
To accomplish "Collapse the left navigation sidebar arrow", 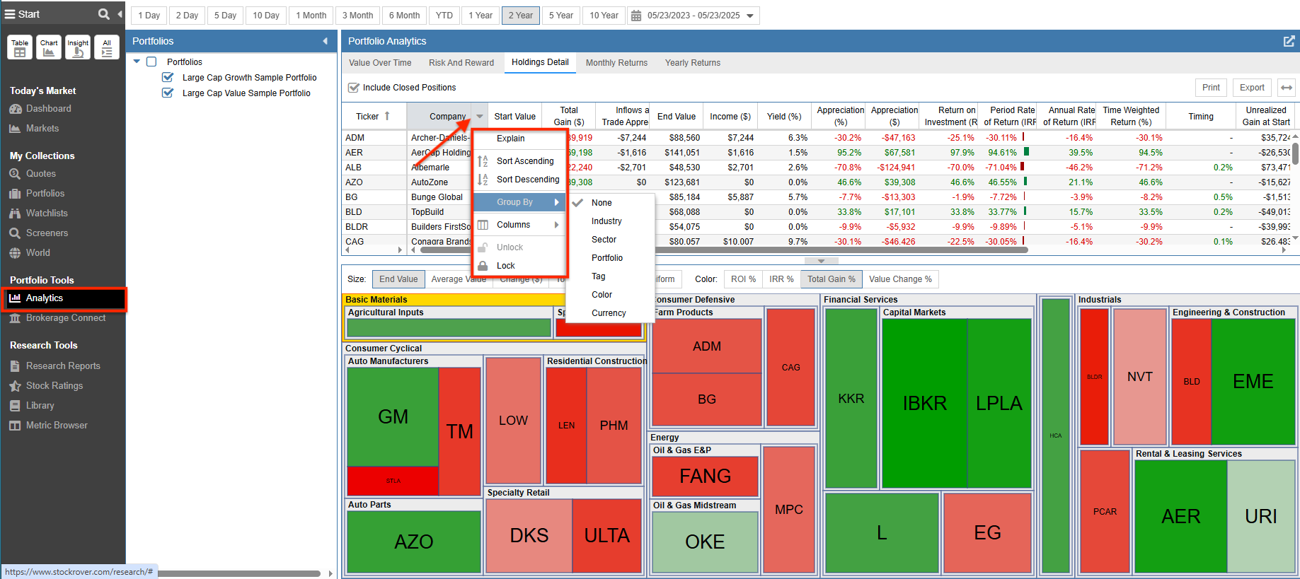I will pos(120,14).
